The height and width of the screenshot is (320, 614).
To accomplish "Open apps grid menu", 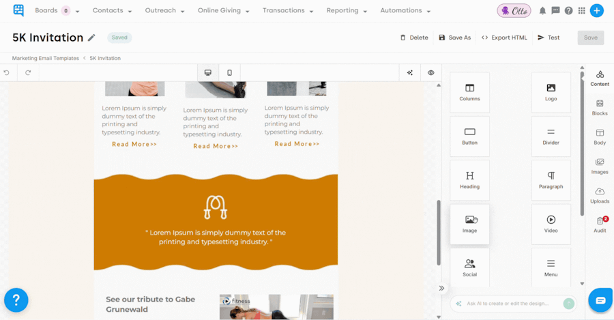I will click(x=582, y=10).
